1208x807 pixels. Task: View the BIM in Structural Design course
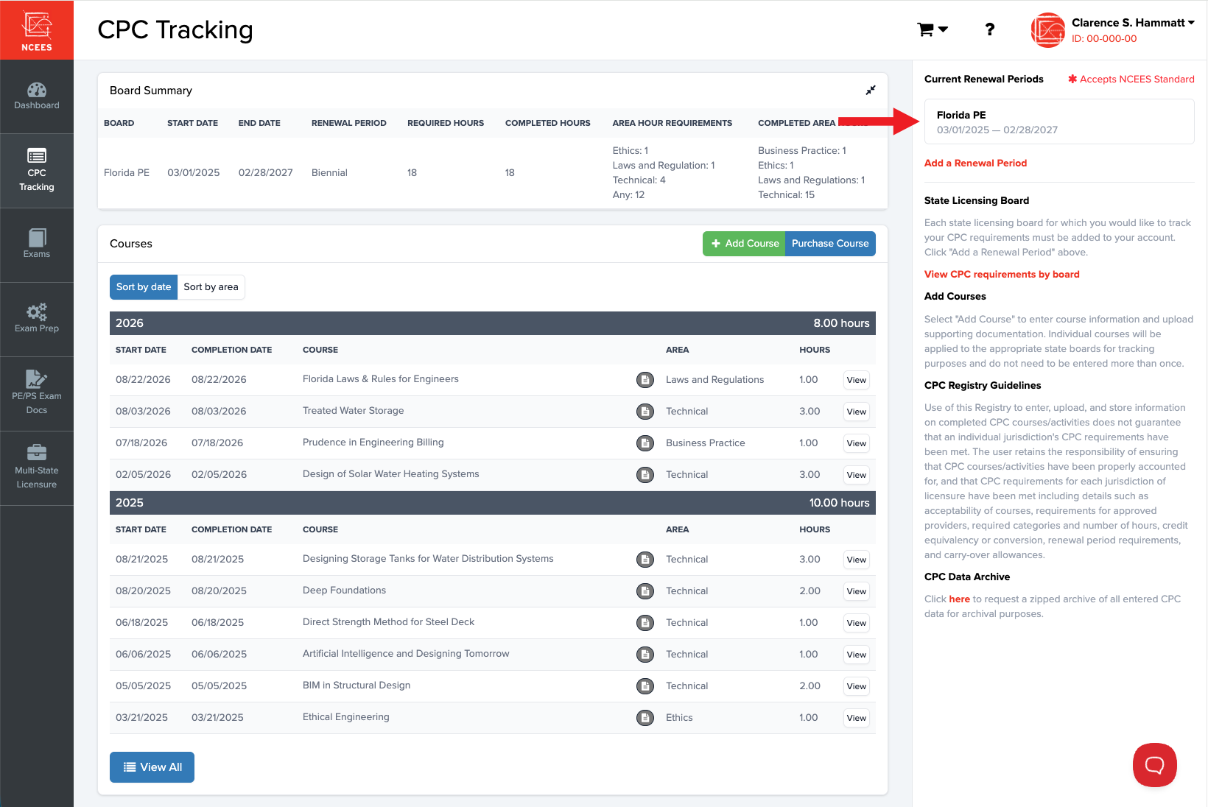click(856, 686)
